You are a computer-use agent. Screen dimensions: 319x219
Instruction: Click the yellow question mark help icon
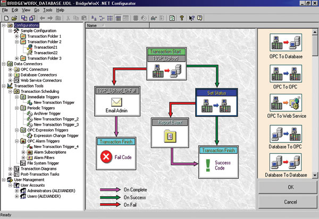(182, 18)
